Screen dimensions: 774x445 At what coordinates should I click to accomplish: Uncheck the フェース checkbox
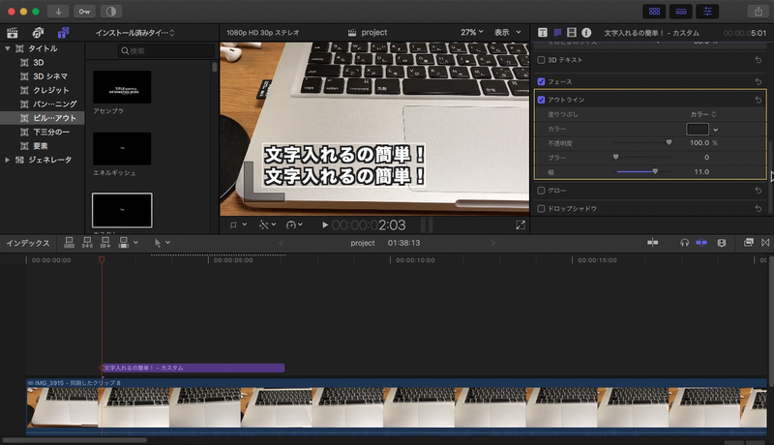pos(541,81)
